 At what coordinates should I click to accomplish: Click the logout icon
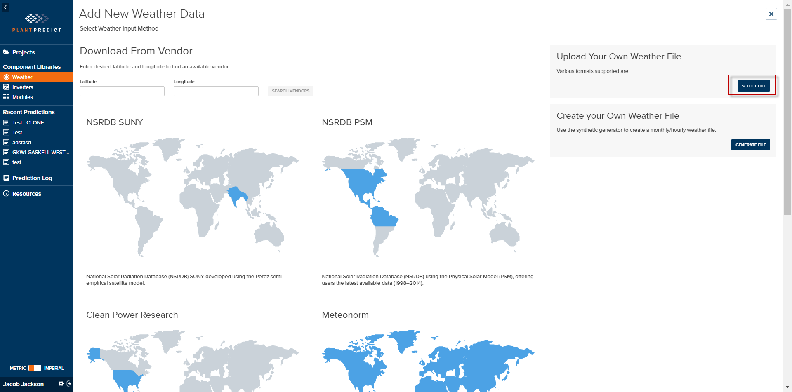69,384
